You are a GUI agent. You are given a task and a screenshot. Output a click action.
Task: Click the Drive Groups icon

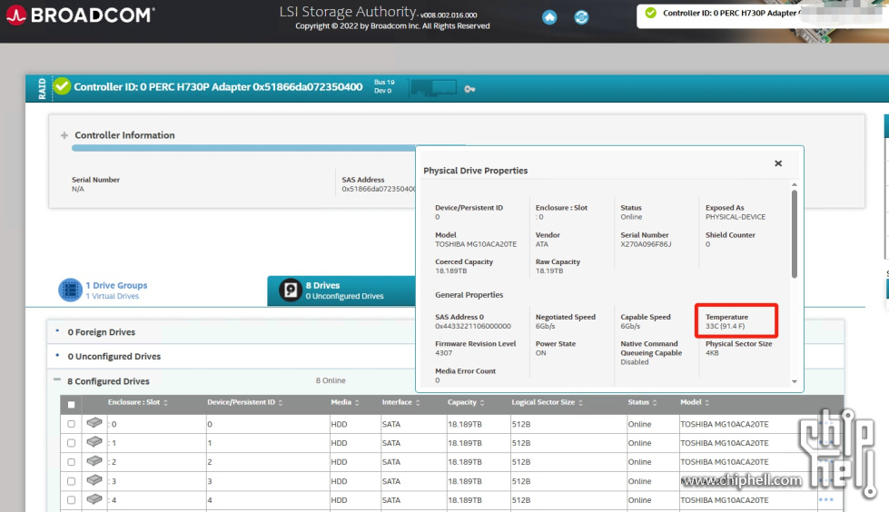click(x=70, y=290)
